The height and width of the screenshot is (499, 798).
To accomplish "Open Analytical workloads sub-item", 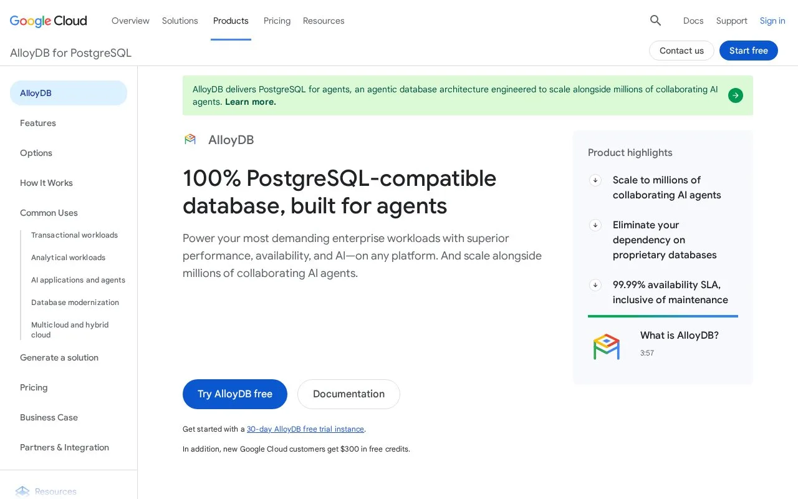I will pos(68,258).
